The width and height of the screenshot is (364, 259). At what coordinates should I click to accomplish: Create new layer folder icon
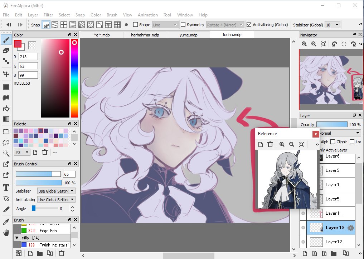[334, 253]
